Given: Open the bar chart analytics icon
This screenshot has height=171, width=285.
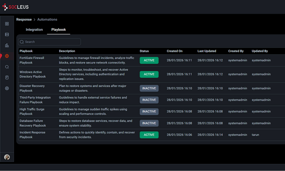Looking at the screenshot, I should coord(7,45).
